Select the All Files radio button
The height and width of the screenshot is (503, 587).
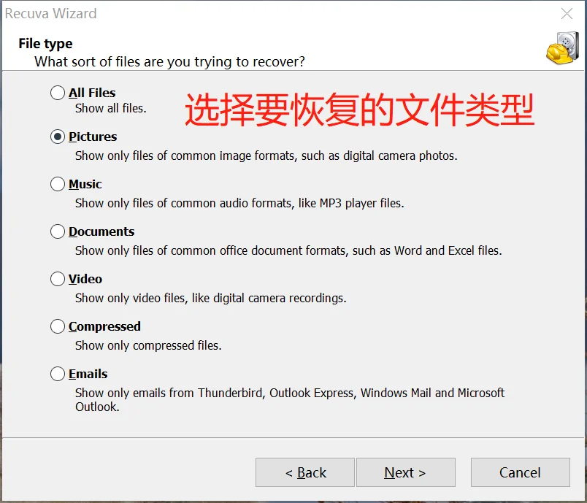(57, 93)
